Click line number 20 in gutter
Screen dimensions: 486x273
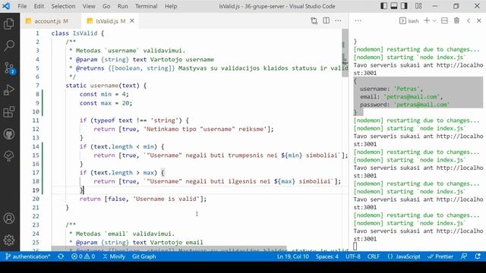36,199
